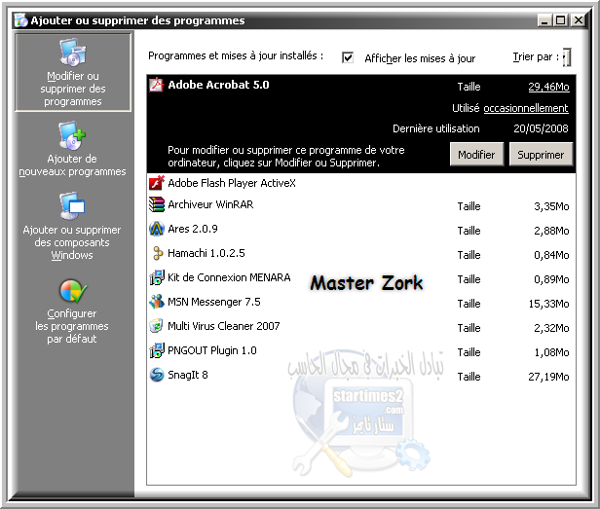
Task: Click the Modifier ou supprimer des programmes label
Action: 73,89
